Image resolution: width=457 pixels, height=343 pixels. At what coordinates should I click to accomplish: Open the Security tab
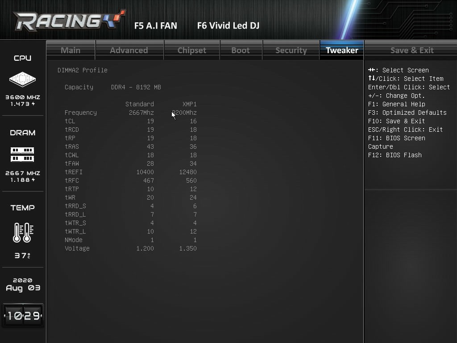[x=291, y=50]
